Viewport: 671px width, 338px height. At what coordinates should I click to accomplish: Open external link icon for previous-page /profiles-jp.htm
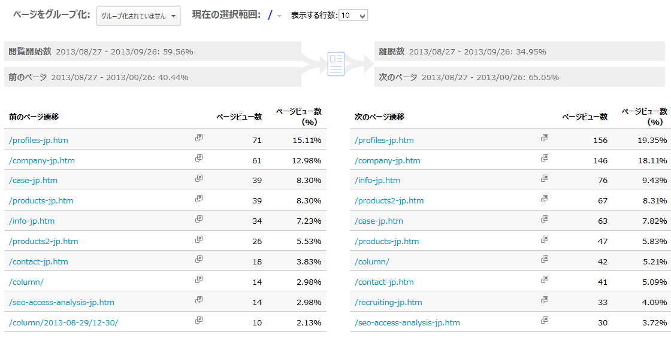pos(198,138)
